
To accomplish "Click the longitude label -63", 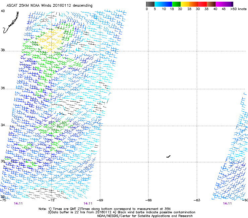I will point(197,200).
